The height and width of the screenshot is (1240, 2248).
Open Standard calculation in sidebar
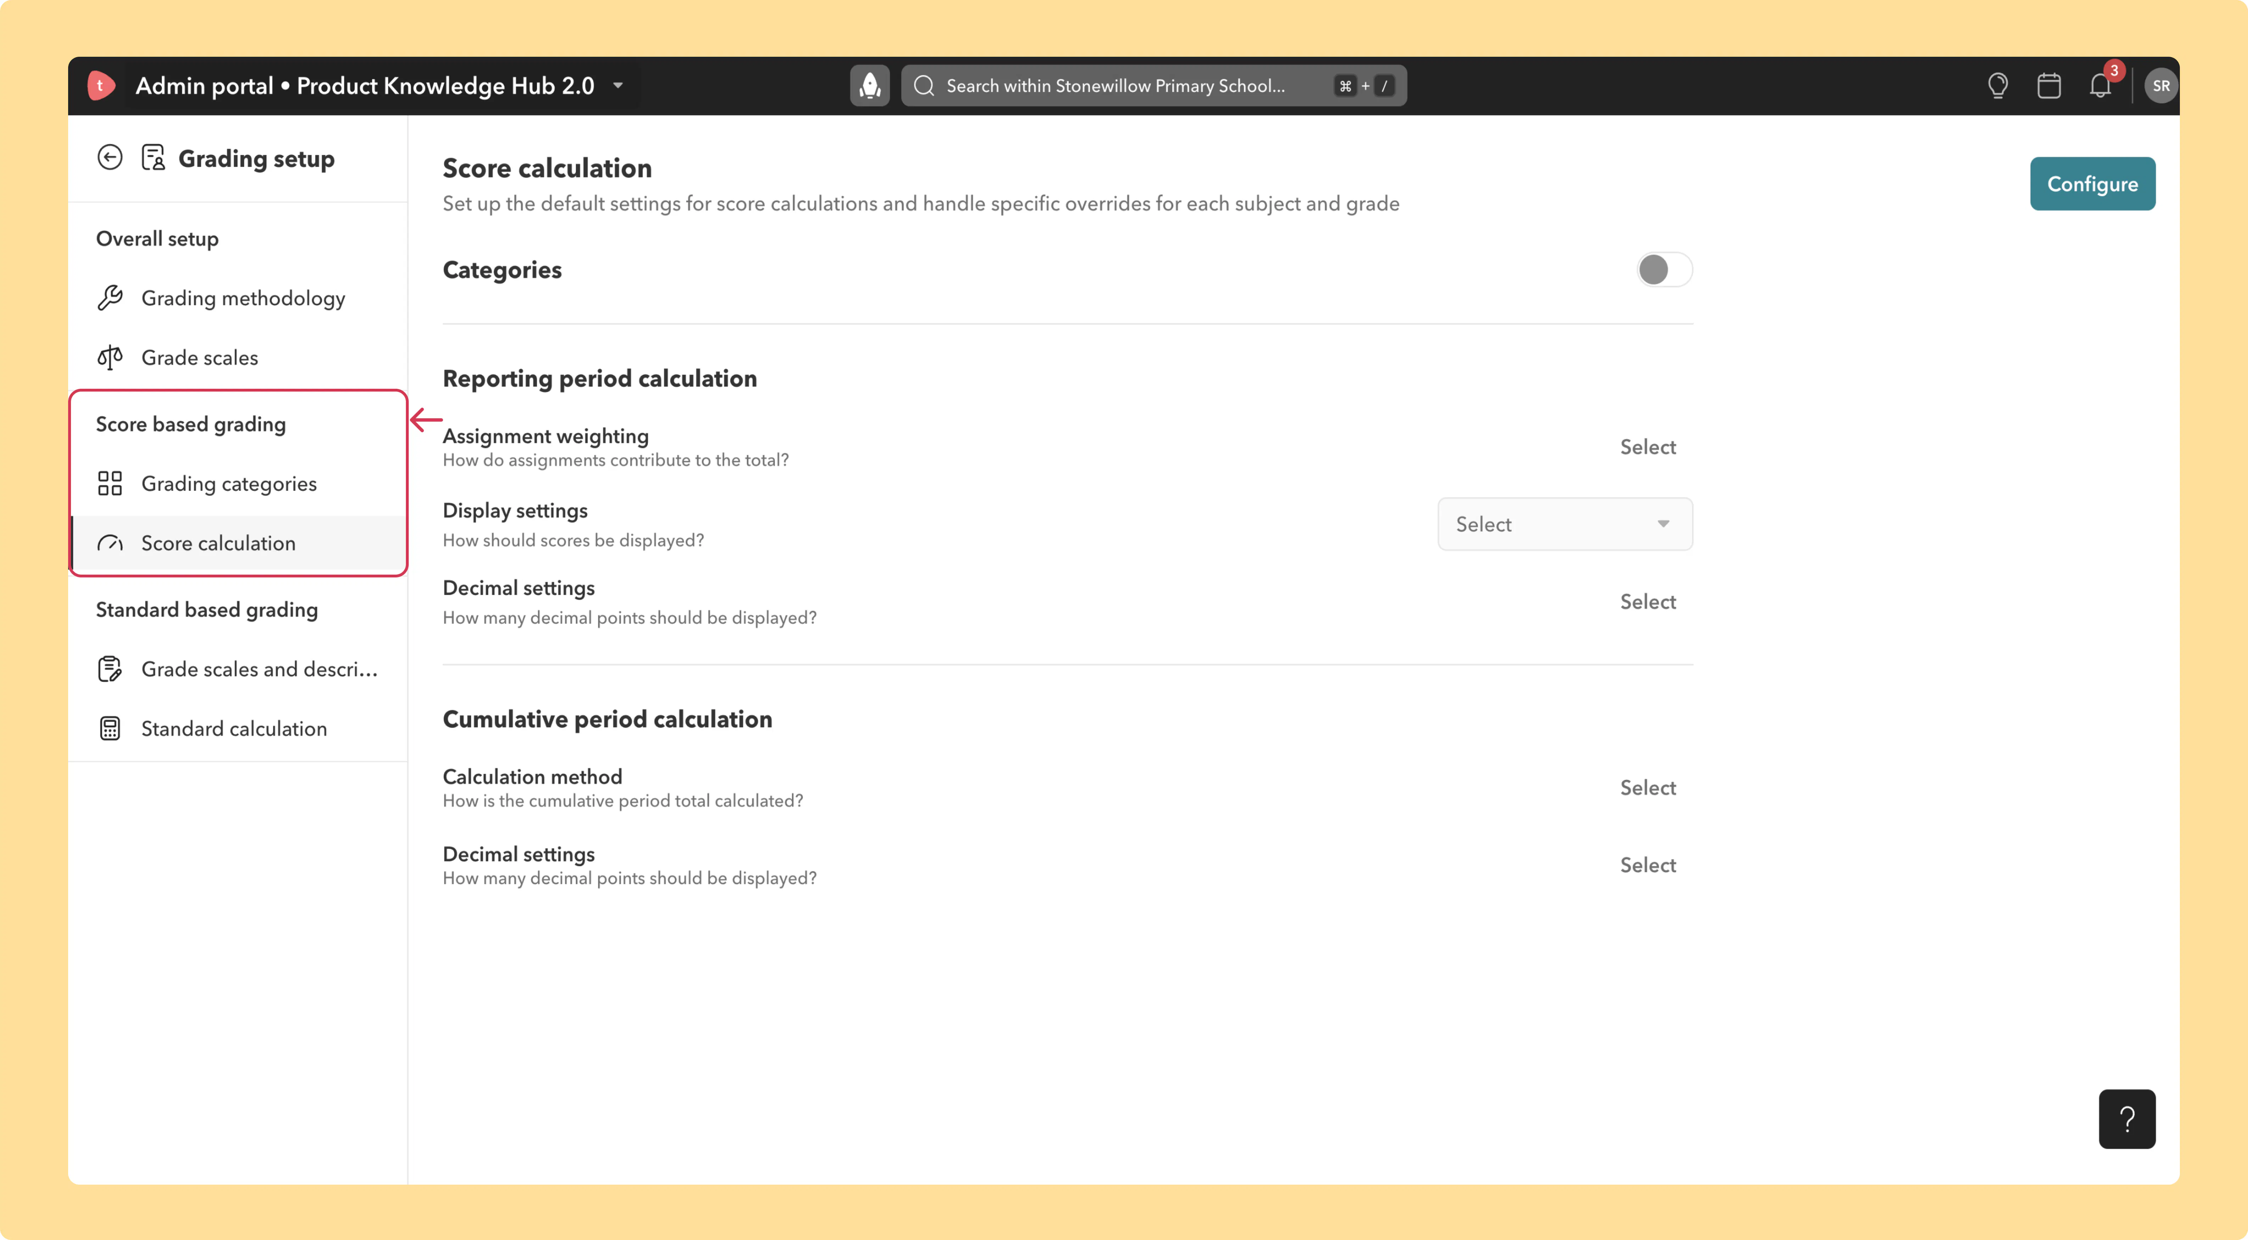237,729
